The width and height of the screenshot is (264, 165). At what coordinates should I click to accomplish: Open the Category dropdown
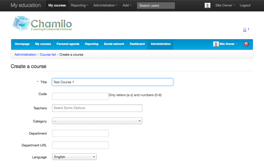tap(97, 121)
